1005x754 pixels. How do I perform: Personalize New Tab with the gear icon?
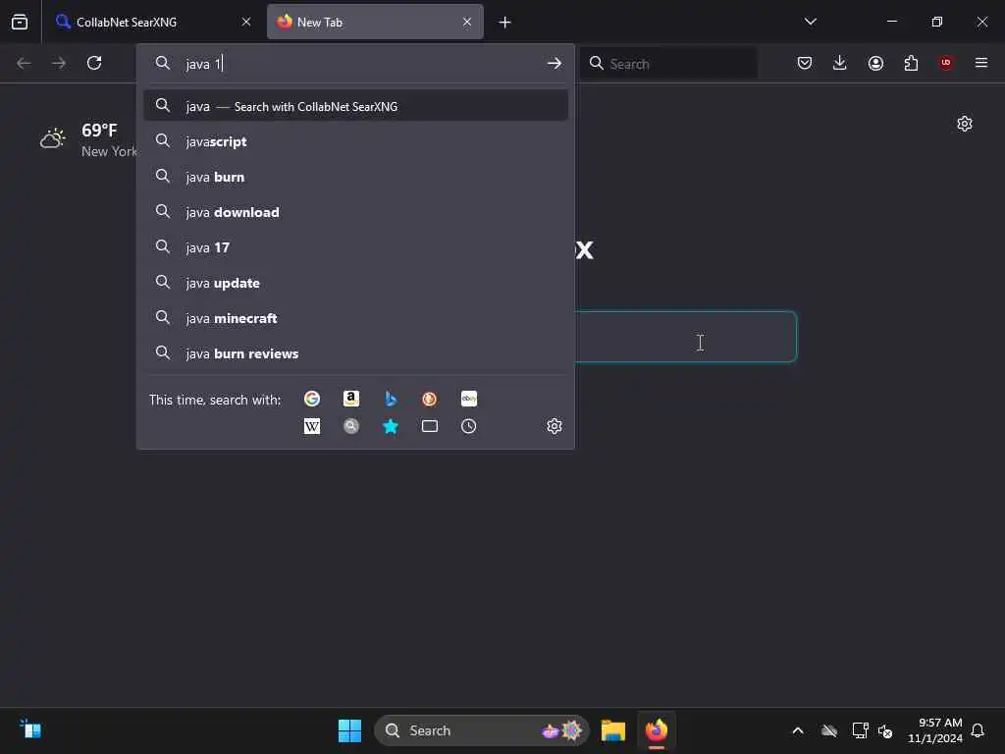click(x=965, y=124)
